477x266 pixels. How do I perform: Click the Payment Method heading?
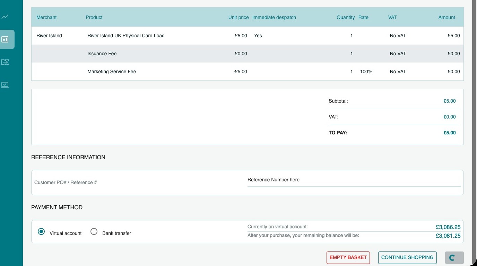(x=57, y=207)
